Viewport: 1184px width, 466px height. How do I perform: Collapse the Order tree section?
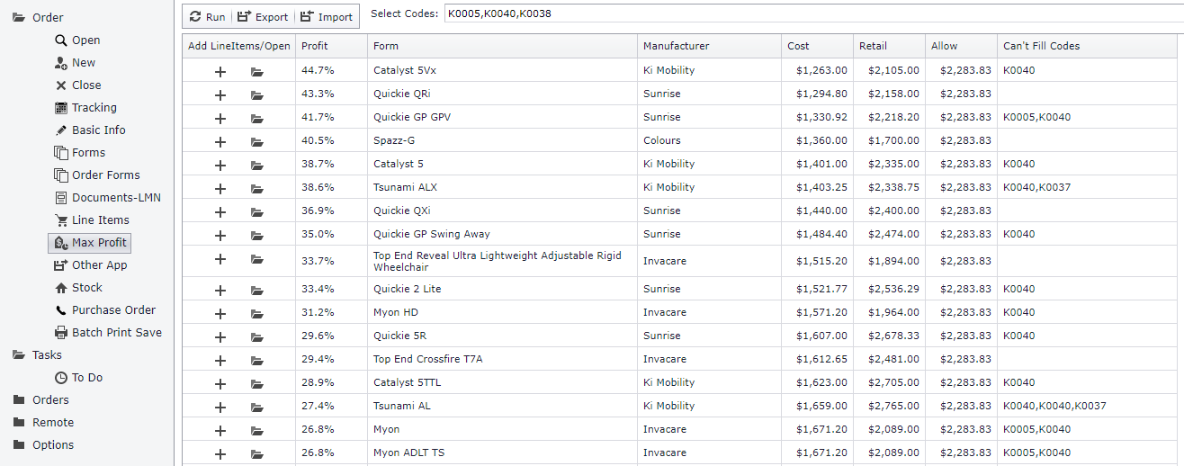tap(19, 18)
